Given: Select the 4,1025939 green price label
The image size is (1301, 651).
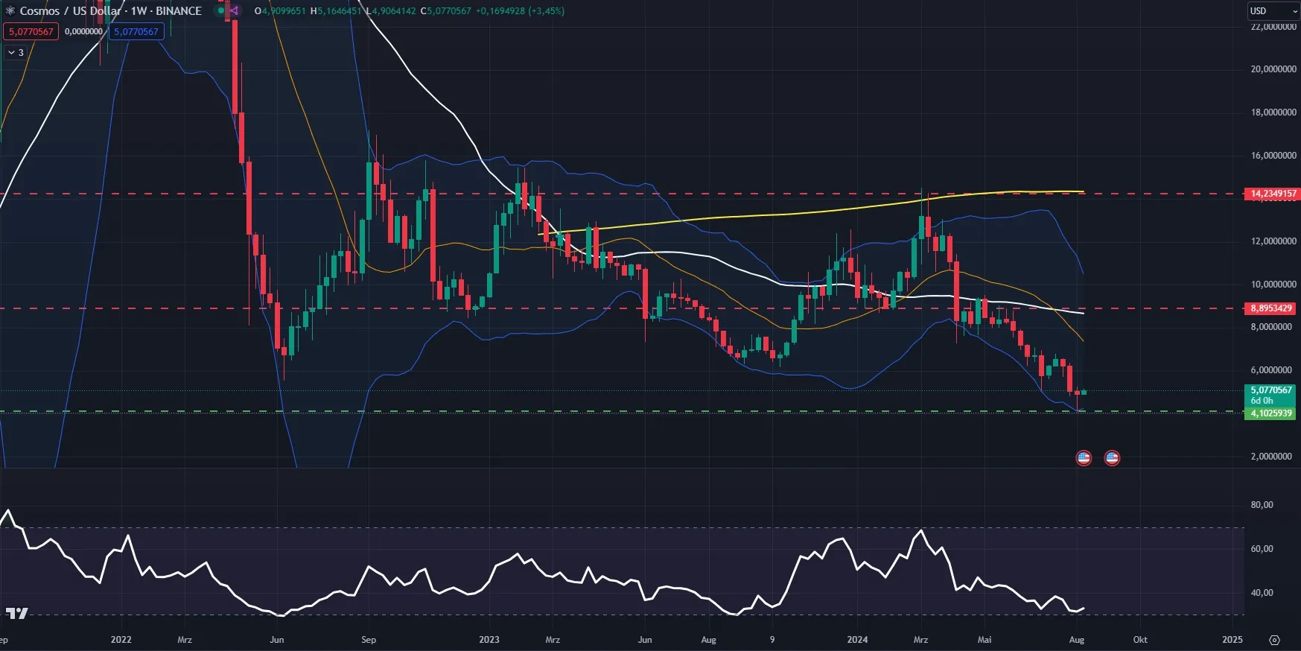Looking at the screenshot, I should tap(1270, 413).
